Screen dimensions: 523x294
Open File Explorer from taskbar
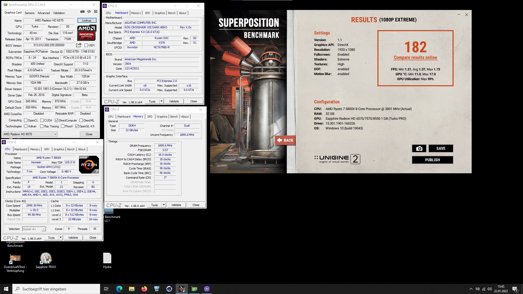[132, 289]
